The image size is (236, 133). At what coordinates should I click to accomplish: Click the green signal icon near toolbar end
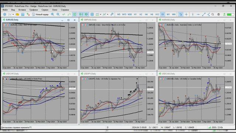pos(224,14)
